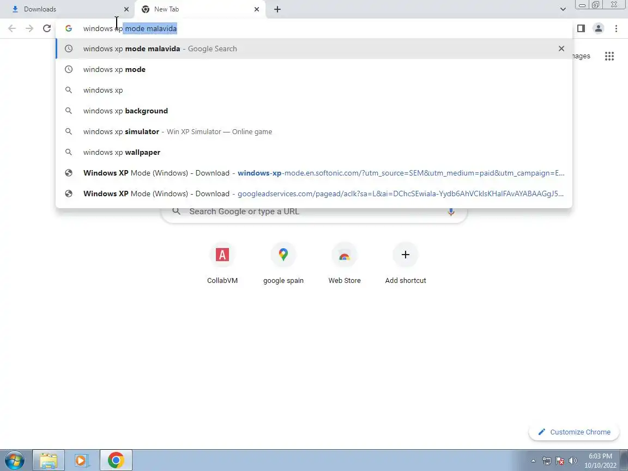The height and width of the screenshot is (471, 628).
Task: Click the globe icon of the googleadservices suggestion
Action: point(69,194)
